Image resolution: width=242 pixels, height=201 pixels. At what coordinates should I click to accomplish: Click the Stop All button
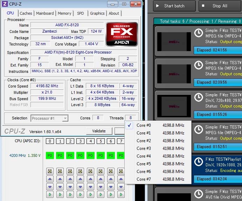point(220,6)
